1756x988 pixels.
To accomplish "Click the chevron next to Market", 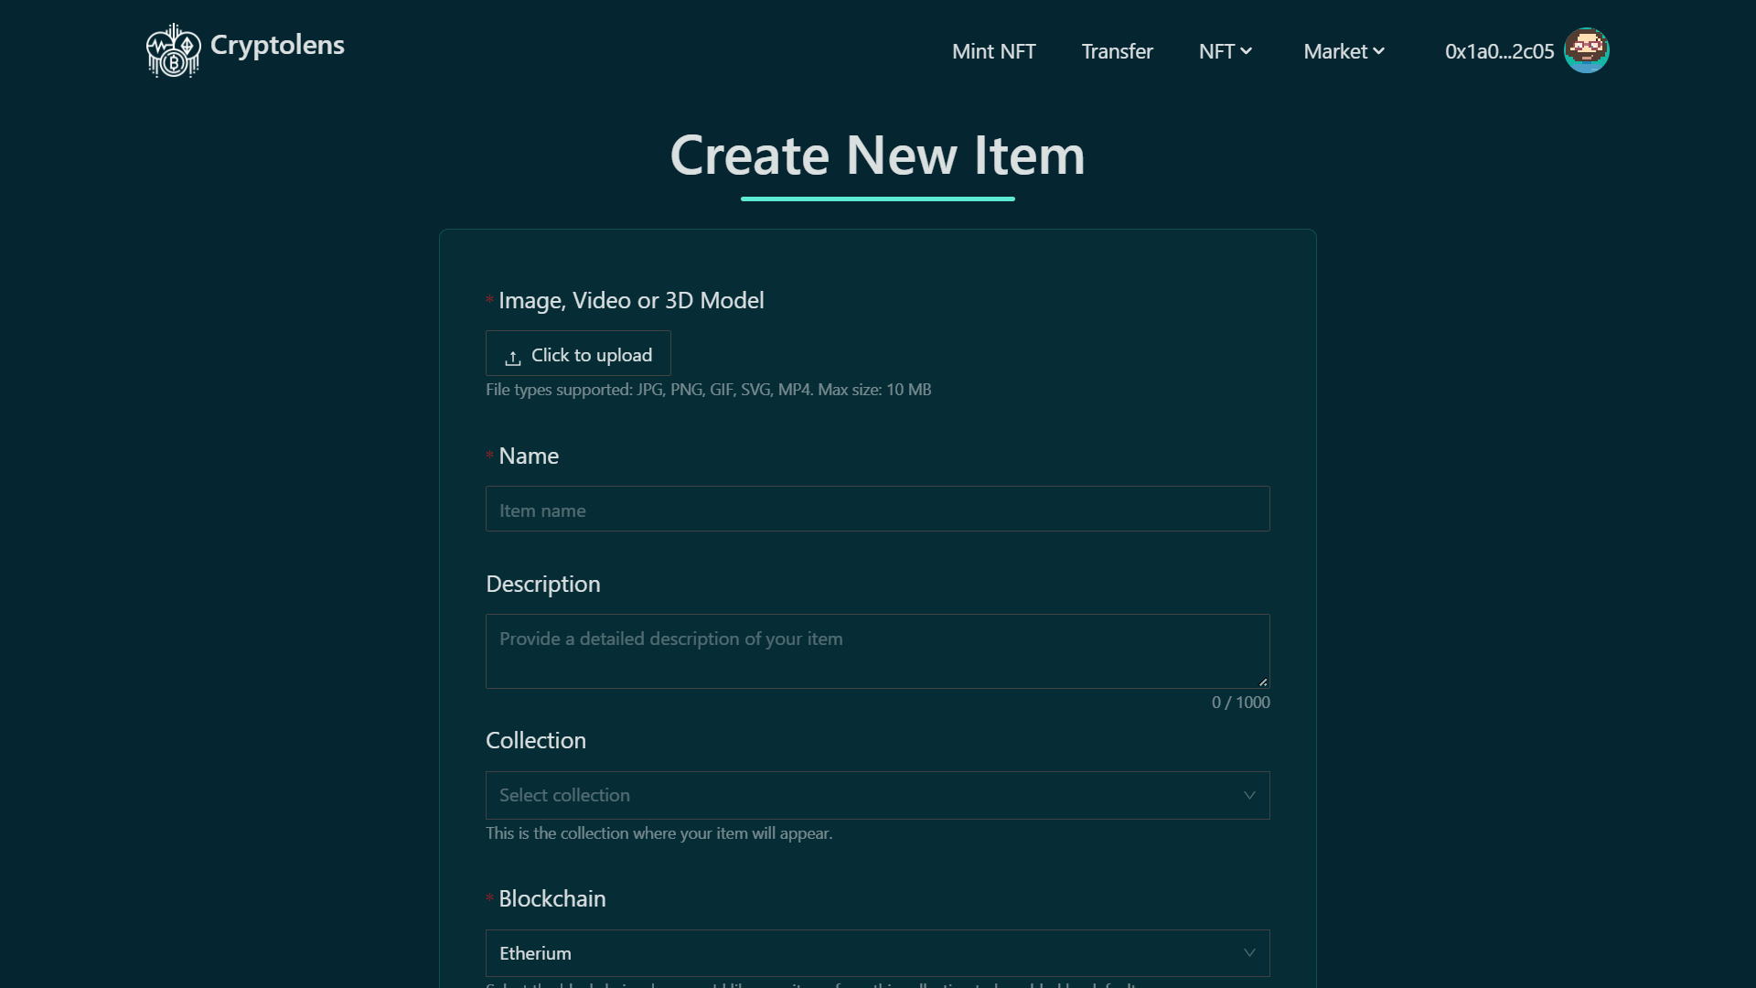I will (1379, 51).
